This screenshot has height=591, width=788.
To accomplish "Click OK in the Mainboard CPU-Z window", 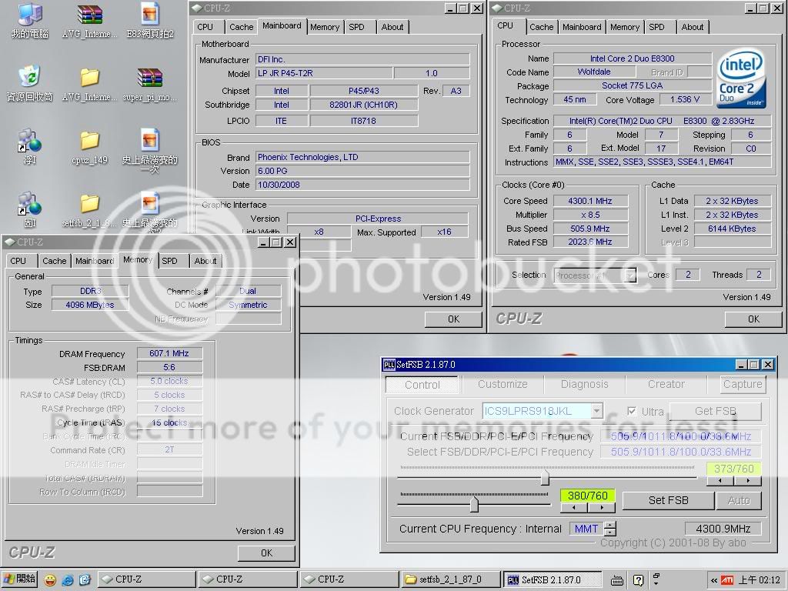I will pyautogui.click(x=453, y=319).
